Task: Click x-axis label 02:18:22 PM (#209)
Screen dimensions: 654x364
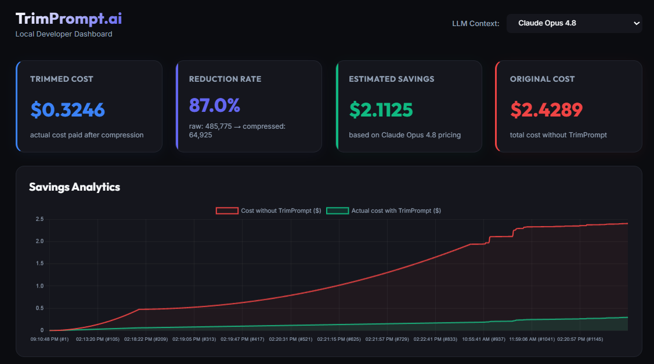Action: (146, 340)
